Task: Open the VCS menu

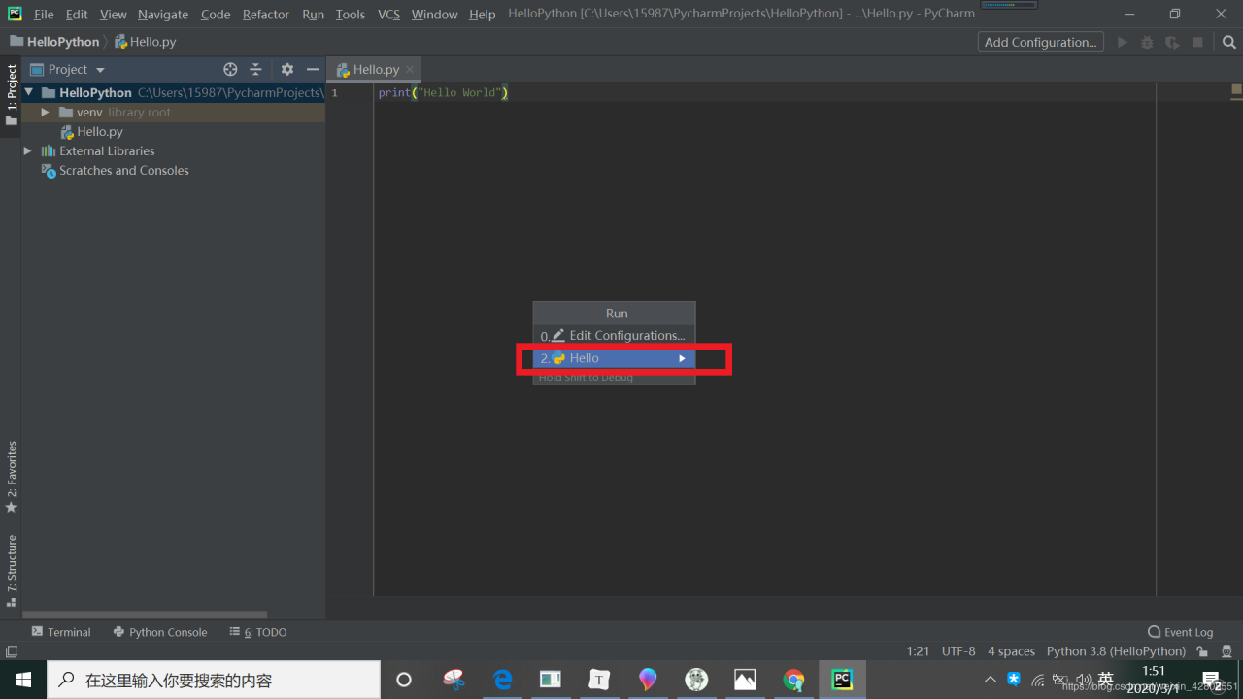Action: [x=388, y=15]
